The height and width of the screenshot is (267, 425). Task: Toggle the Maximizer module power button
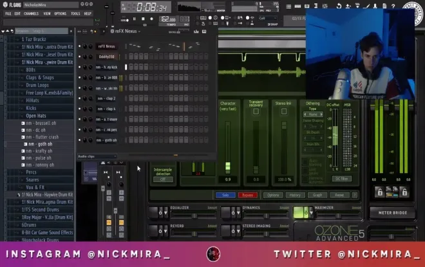[x=306, y=213]
